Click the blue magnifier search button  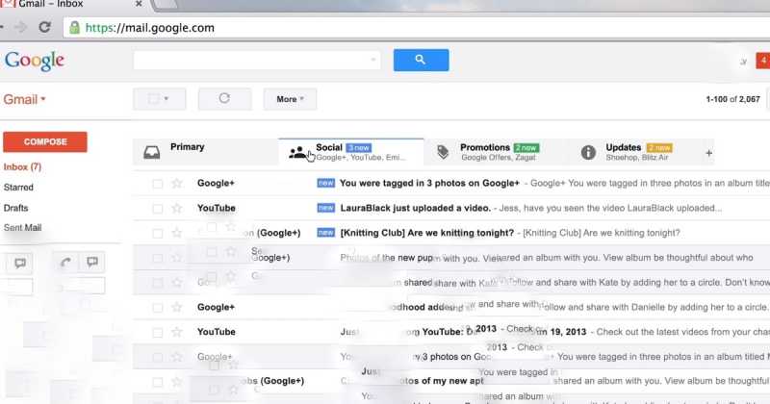coord(421,60)
